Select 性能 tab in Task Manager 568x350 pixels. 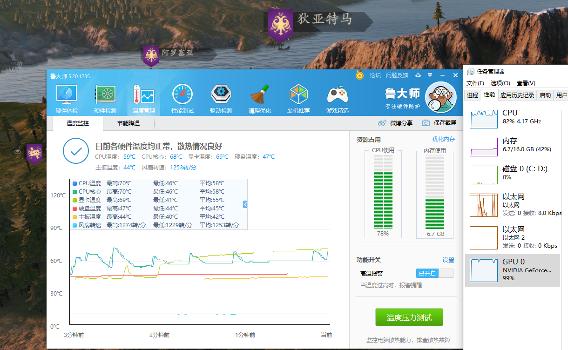coord(489,94)
